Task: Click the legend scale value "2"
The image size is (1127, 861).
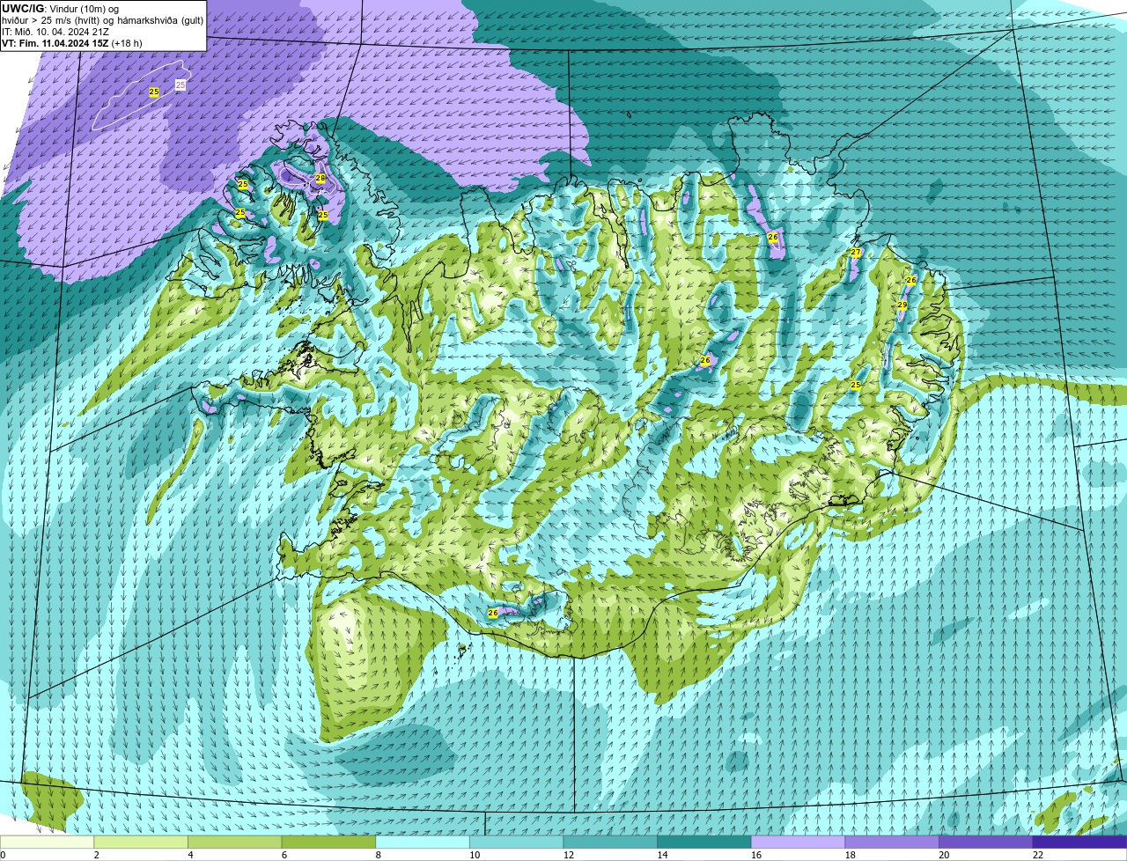Action: coord(97,855)
